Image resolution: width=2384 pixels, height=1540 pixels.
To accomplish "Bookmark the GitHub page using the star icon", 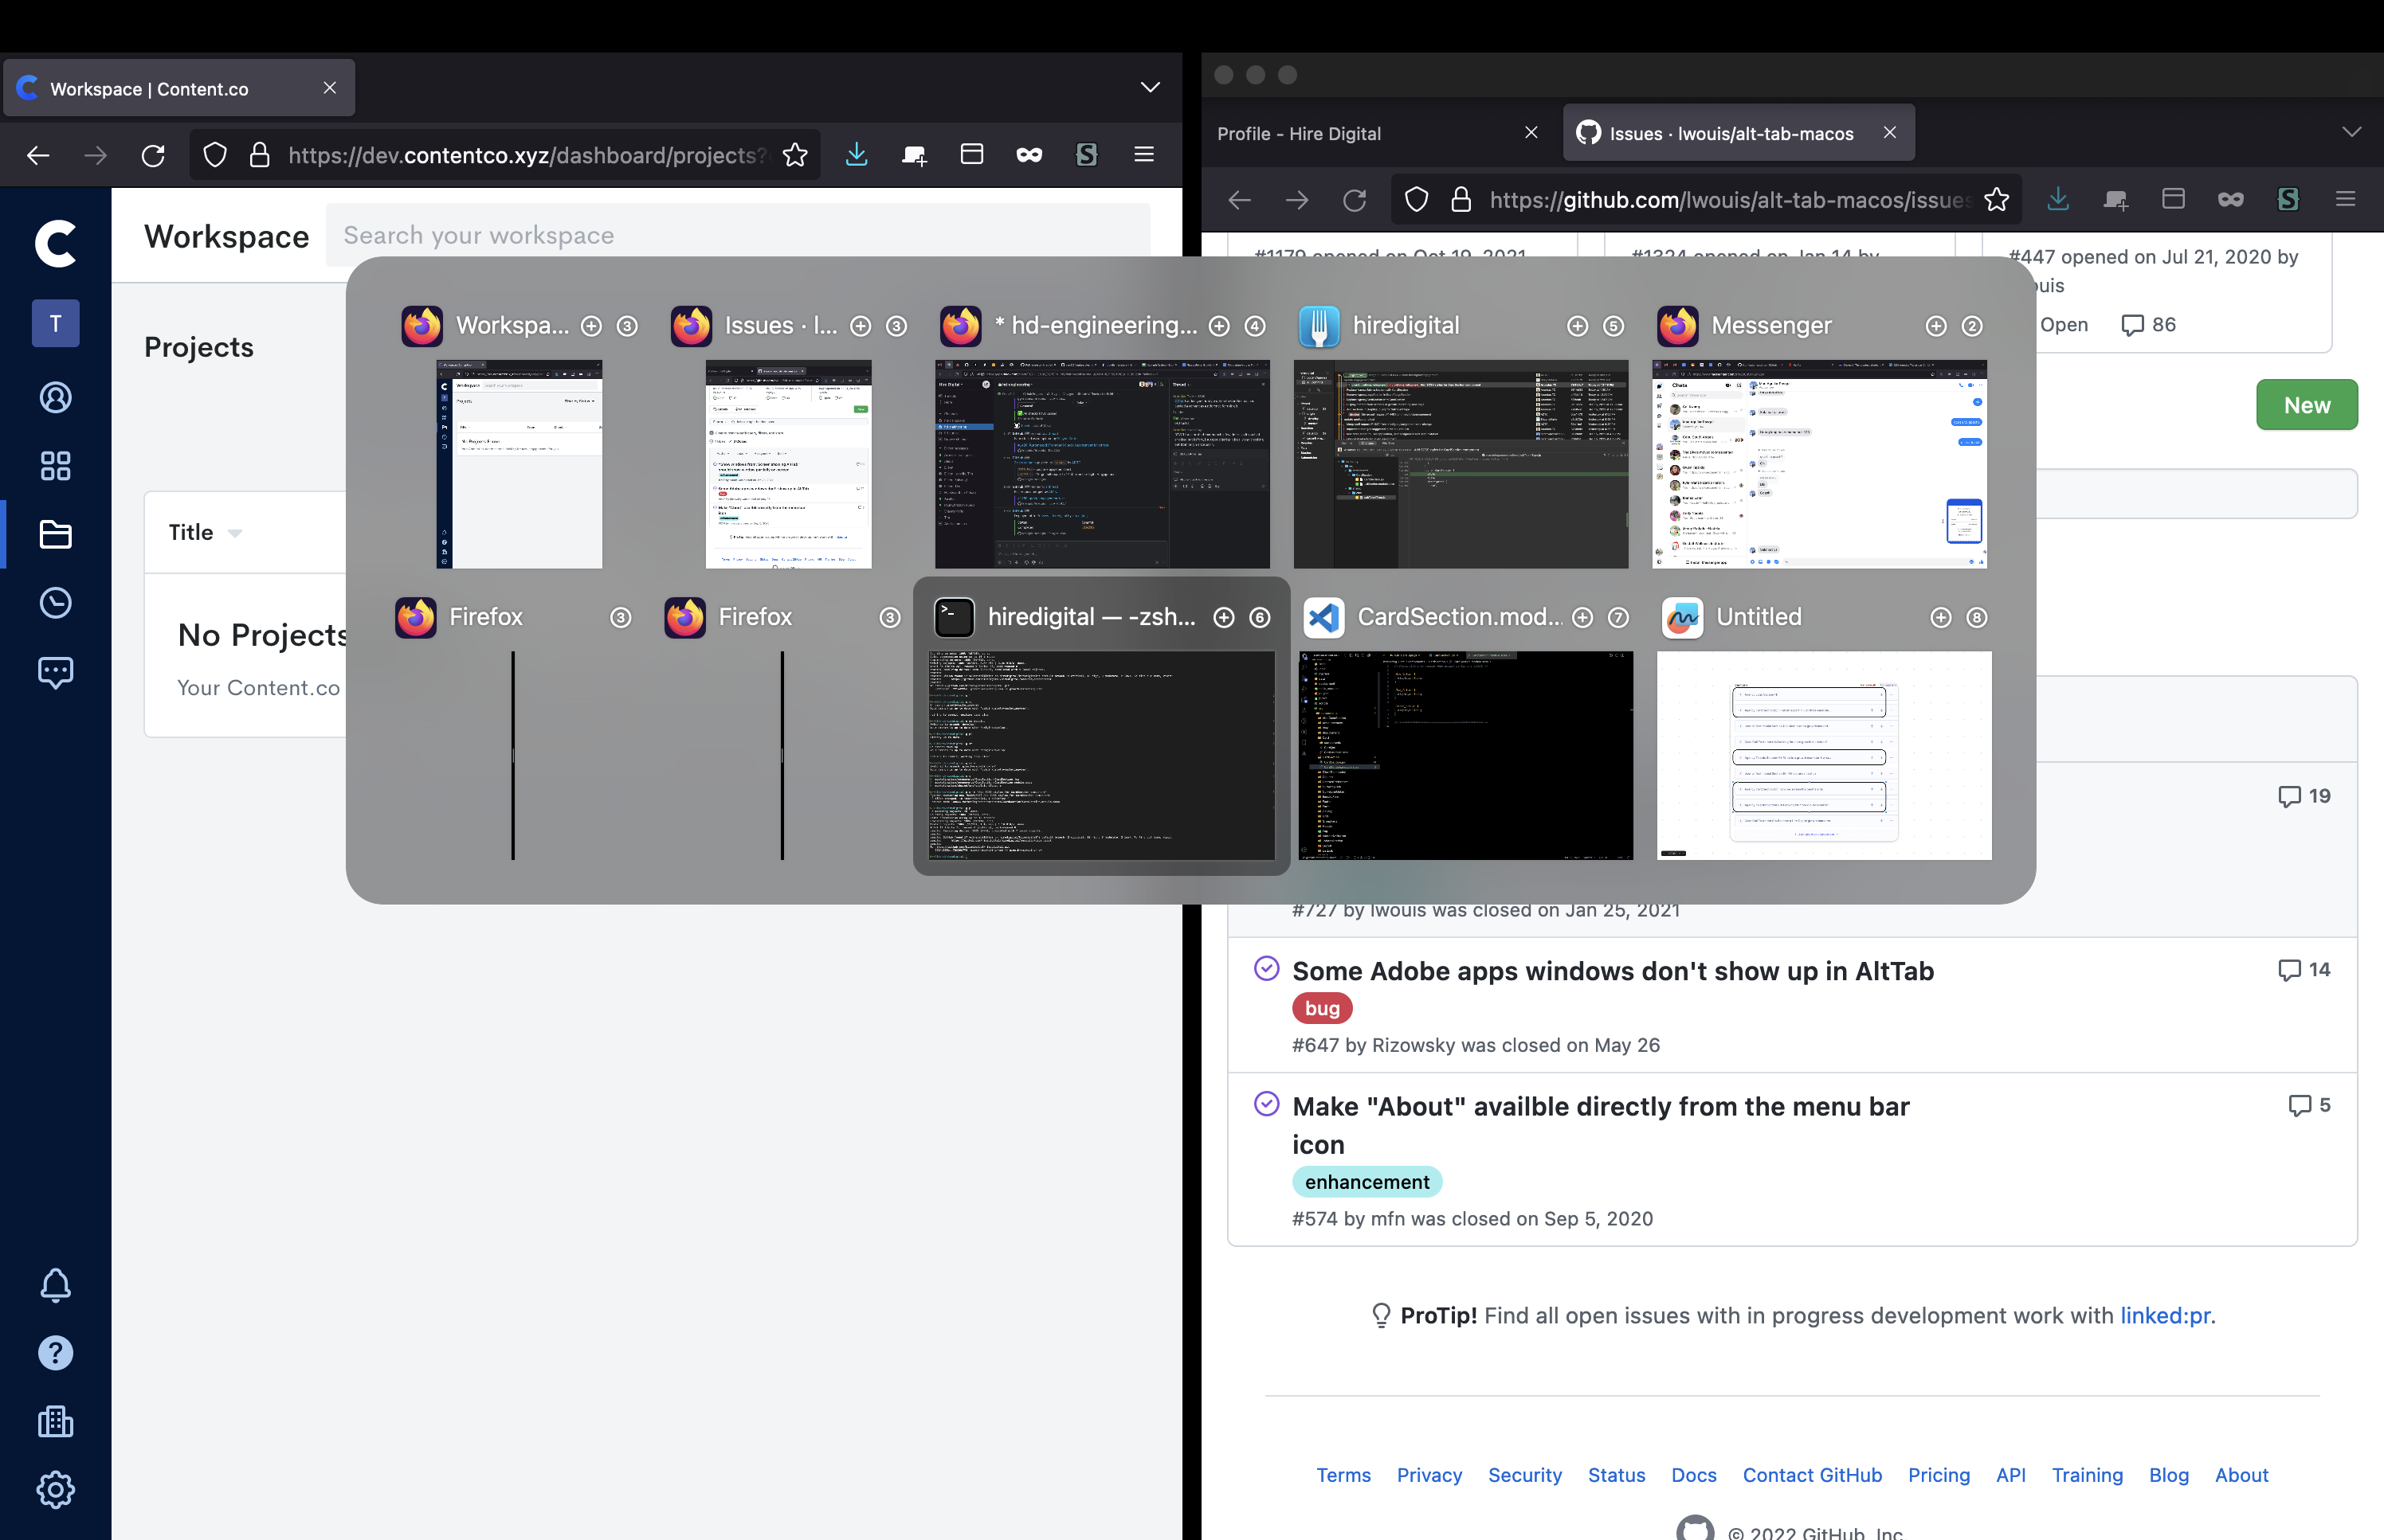I will tap(1997, 199).
